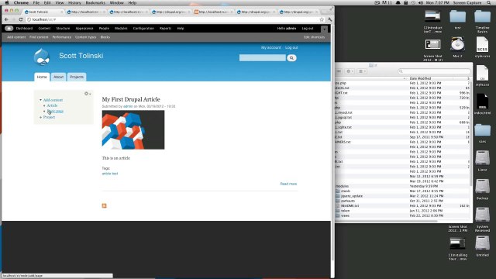Open the Appearance admin menu
496x279 pixels.
coord(84,29)
